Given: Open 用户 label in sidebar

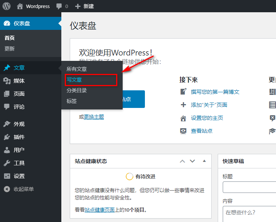Looking at the screenshot, I should (x=19, y=150).
